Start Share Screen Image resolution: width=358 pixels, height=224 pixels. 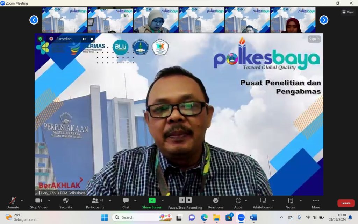[152, 203]
